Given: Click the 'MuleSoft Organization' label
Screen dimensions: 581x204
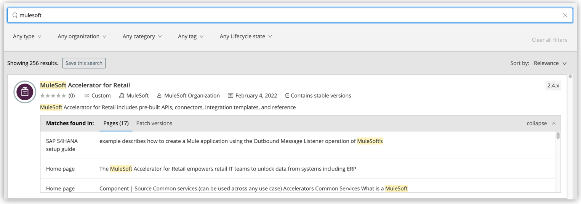Looking at the screenshot, I should click(192, 96).
